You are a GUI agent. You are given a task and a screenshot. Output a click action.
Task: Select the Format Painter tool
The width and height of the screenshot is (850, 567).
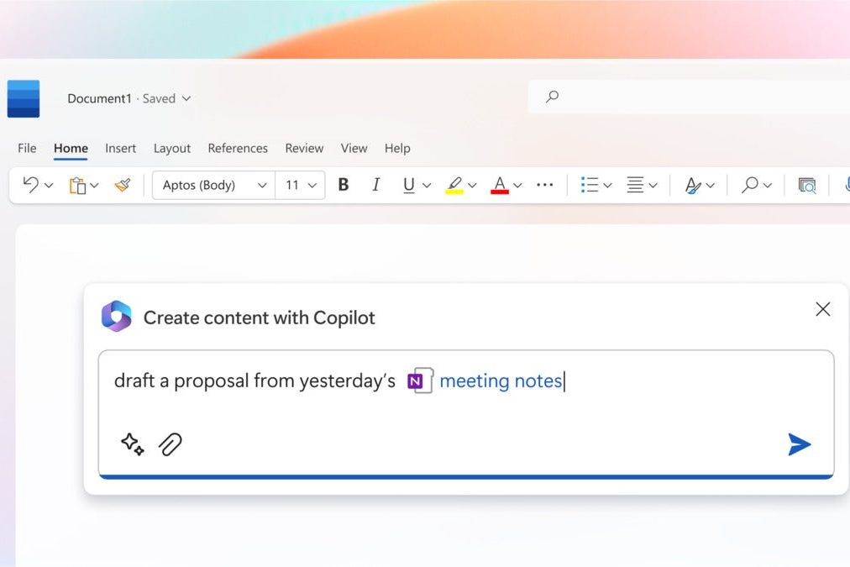pos(121,184)
